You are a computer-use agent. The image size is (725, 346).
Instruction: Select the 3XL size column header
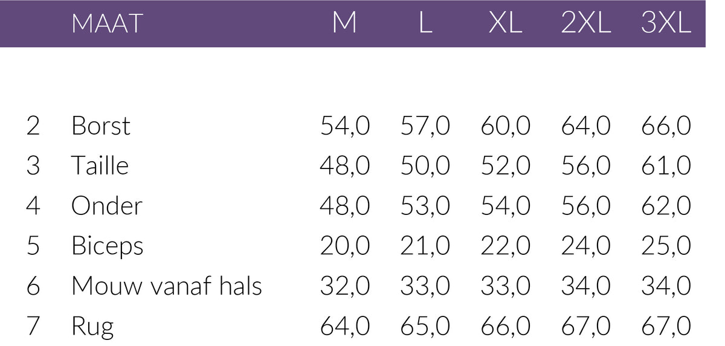point(666,24)
